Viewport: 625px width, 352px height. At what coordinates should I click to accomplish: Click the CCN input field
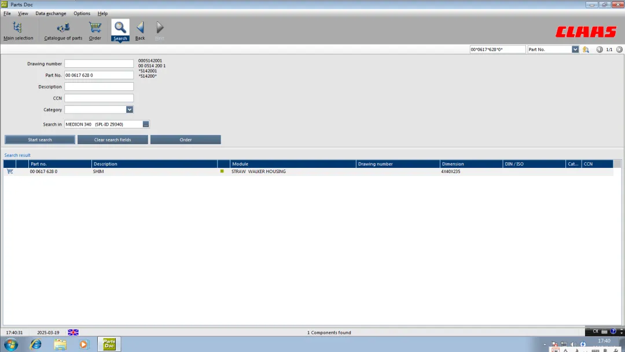pyautogui.click(x=99, y=98)
